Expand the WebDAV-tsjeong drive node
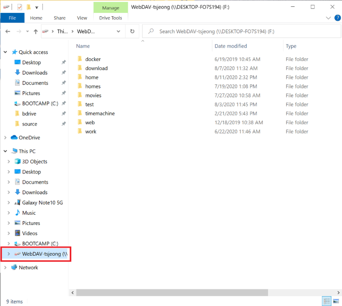The image size is (342, 306). click(9, 254)
